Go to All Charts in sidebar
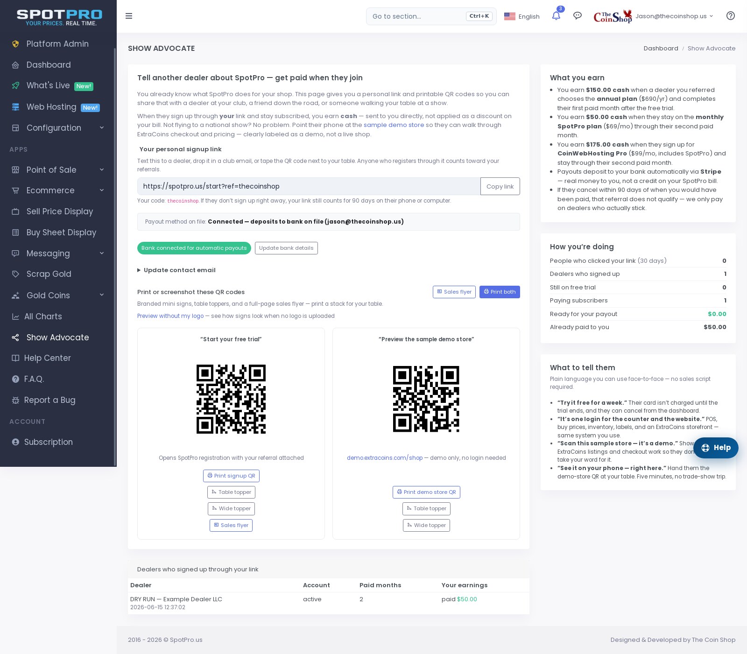 click(x=43, y=316)
